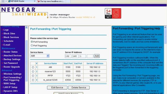Select the AIM row radio button
167x94 pixels.
tap(33, 67)
